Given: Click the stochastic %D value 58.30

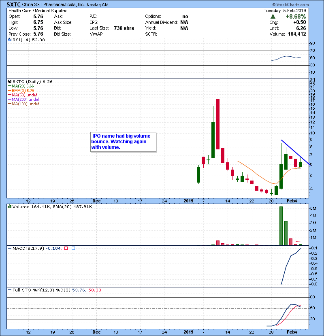Looking at the screenshot, I should click(94, 290).
